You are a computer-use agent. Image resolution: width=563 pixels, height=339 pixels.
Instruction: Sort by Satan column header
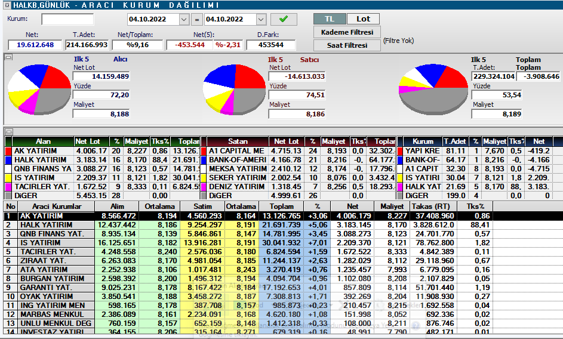click(x=238, y=141)
